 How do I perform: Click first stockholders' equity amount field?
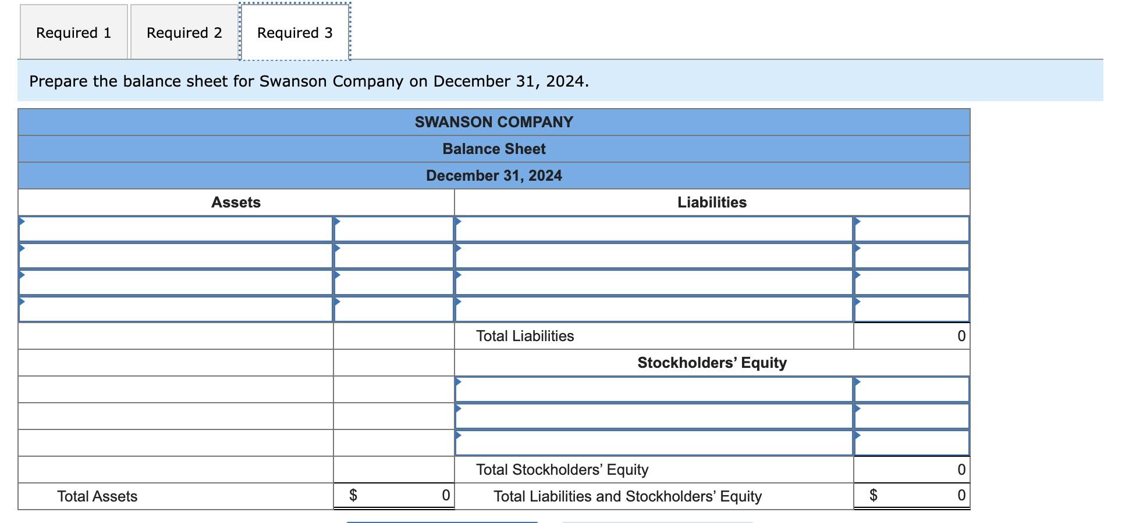[912, 389]
